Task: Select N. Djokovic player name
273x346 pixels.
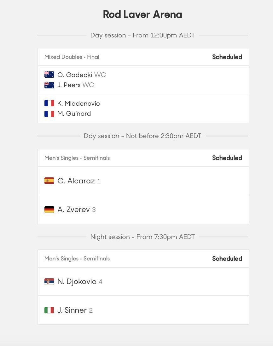Action: 77,281
